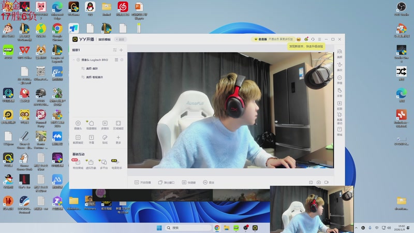Open the 特效商城 effects store
Image resolution: width=414 pixels, height=233 pixels.
click(x=78, y=164)
